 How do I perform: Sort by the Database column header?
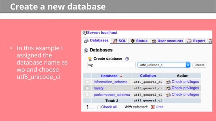[109, 76]
